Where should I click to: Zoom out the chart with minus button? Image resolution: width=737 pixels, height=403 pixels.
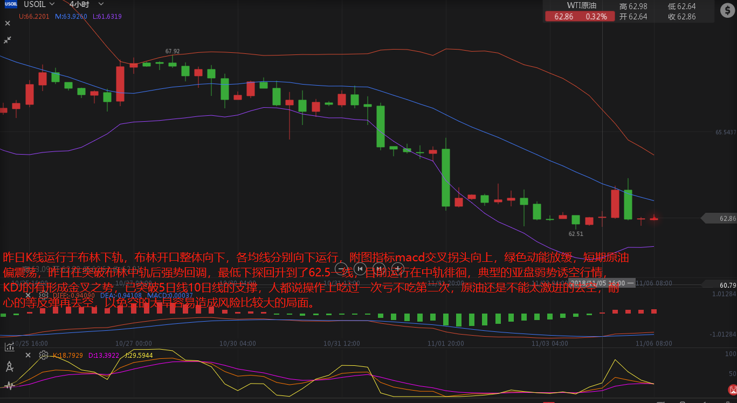[x=341, y=268]
